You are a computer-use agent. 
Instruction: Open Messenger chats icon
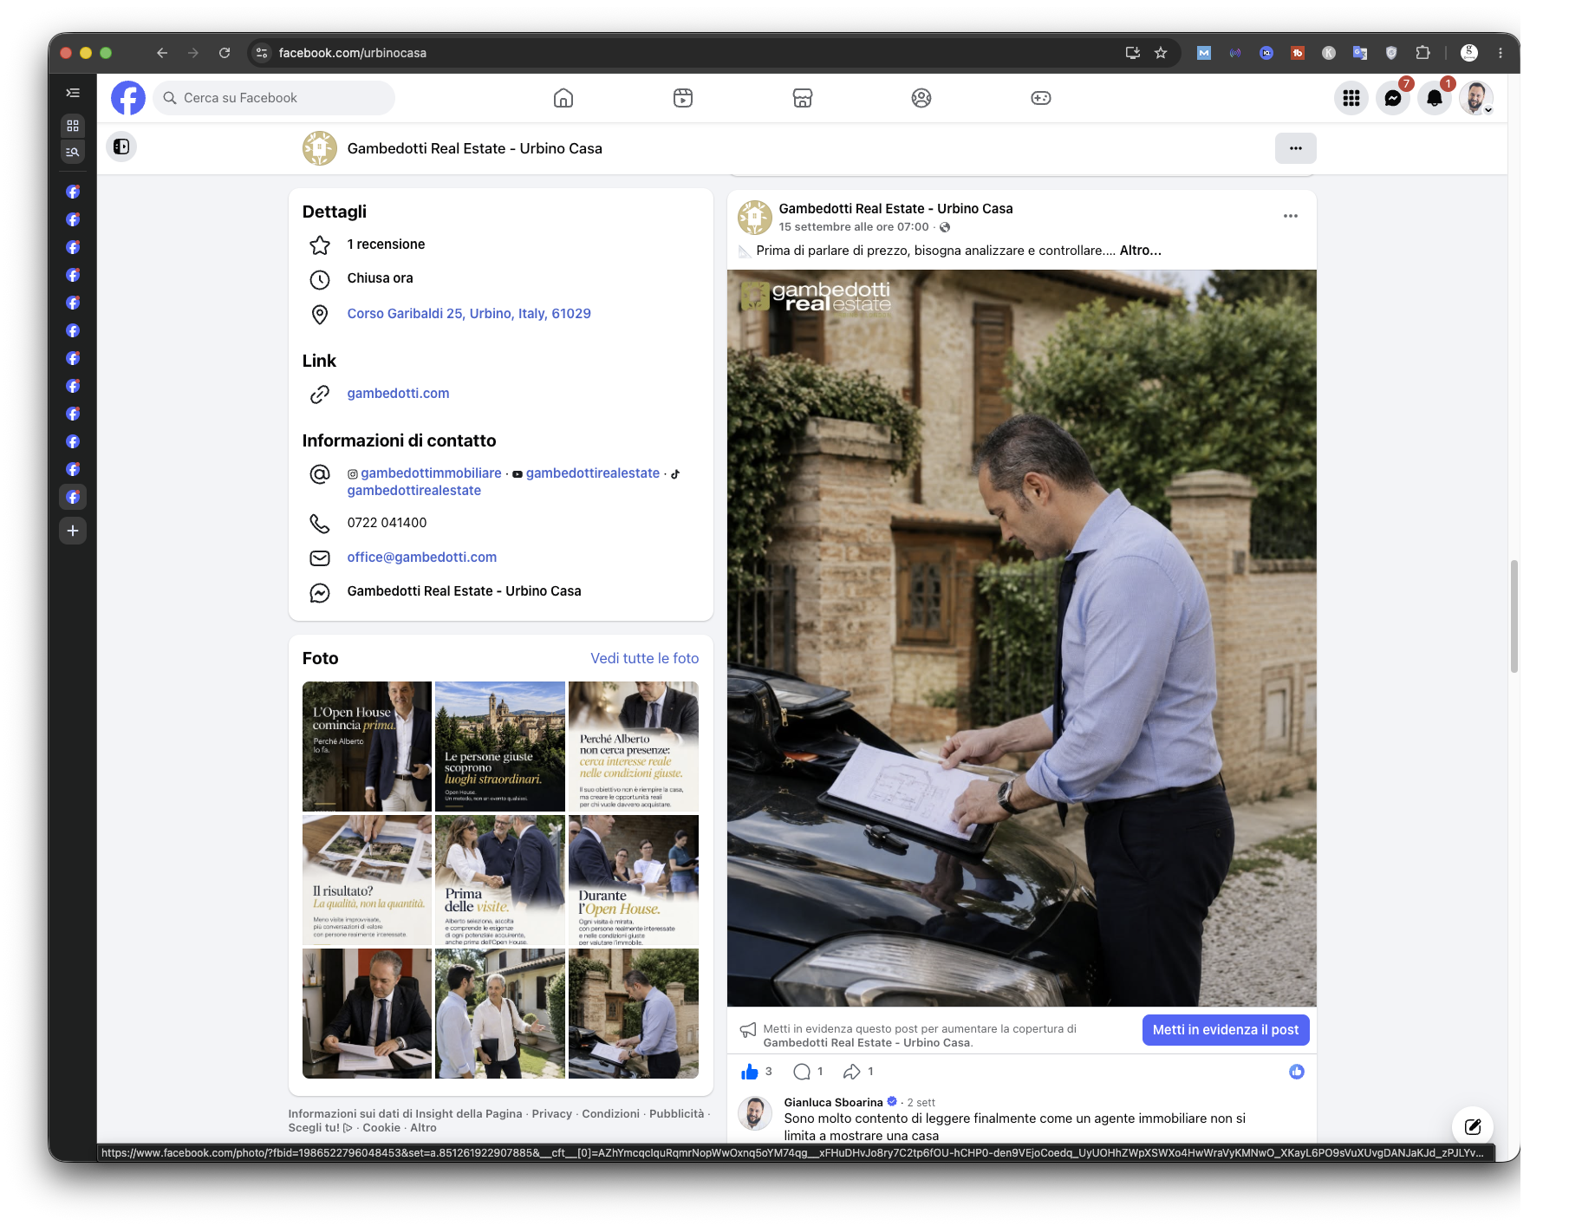[x=1393, y=98]
